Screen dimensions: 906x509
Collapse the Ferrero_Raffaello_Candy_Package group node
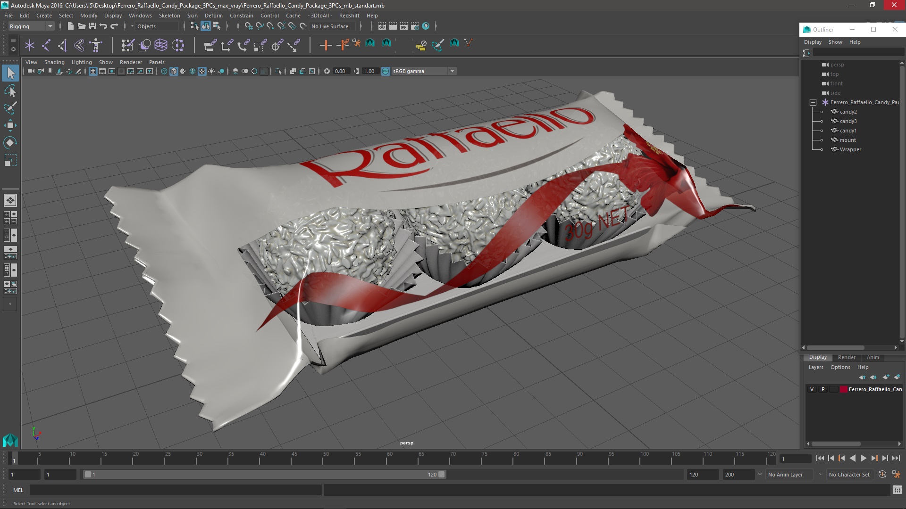point(813,102)
